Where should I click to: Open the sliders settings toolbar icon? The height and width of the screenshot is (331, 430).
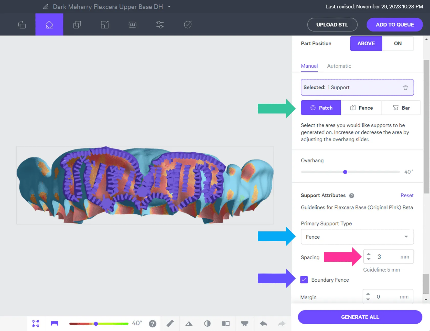pos(160,25)
